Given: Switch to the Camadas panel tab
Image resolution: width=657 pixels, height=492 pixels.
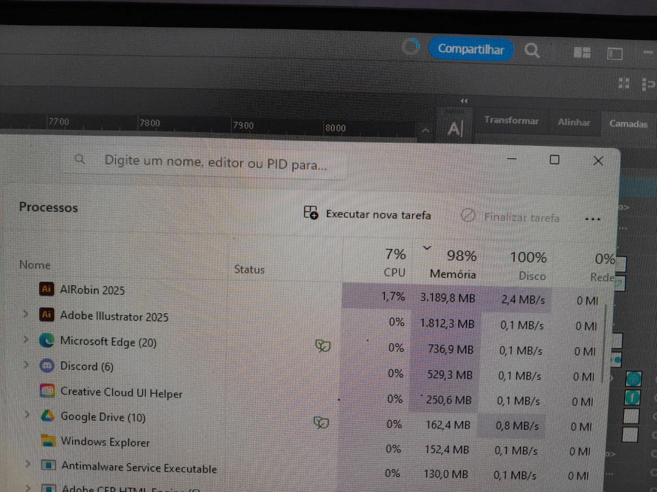Looking at the screenshot, I should click(x=628, y=124).
